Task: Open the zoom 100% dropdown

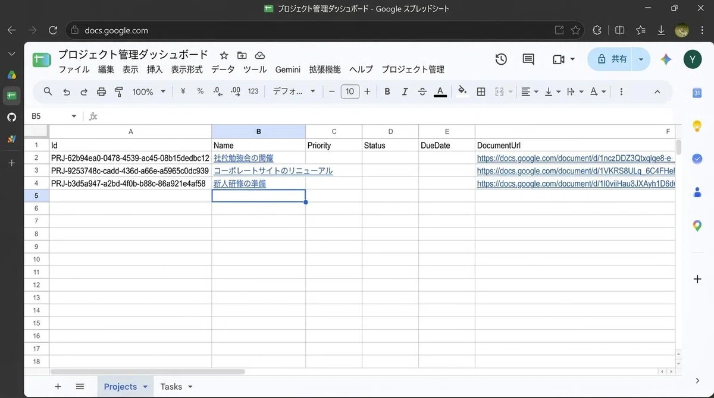Action: (x=148, y=91)
